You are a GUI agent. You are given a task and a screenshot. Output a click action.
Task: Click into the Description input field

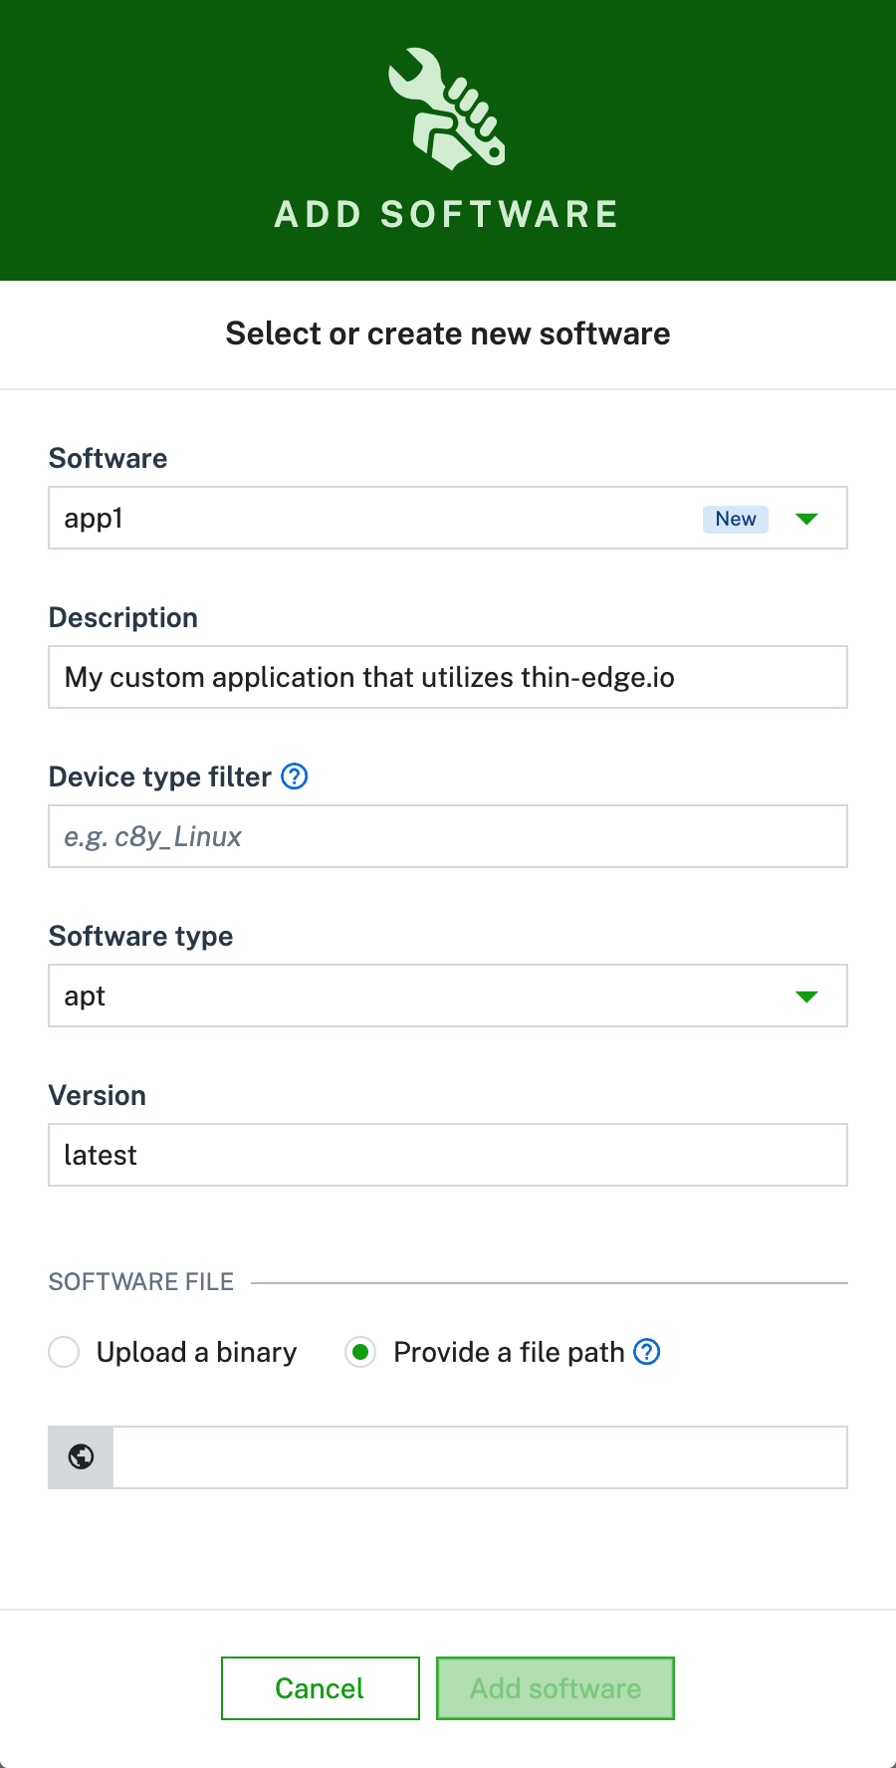[448, 677]
